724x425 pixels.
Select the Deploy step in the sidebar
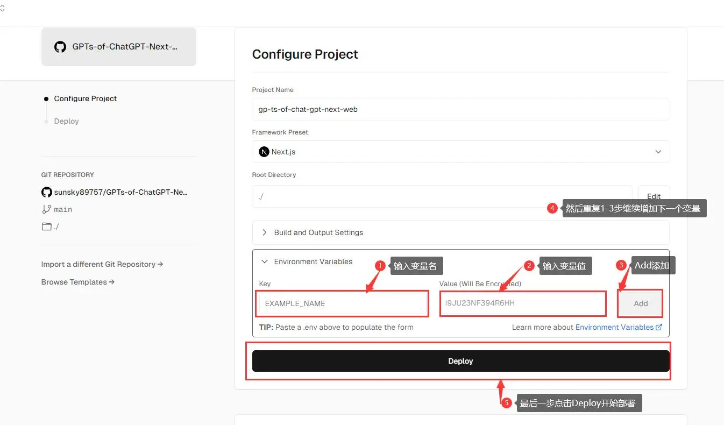(66, 121)
